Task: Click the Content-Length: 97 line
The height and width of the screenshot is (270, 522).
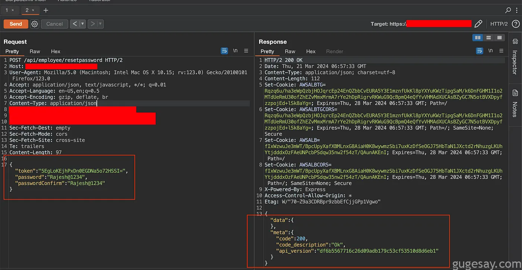Action: (x=35, y=152)
